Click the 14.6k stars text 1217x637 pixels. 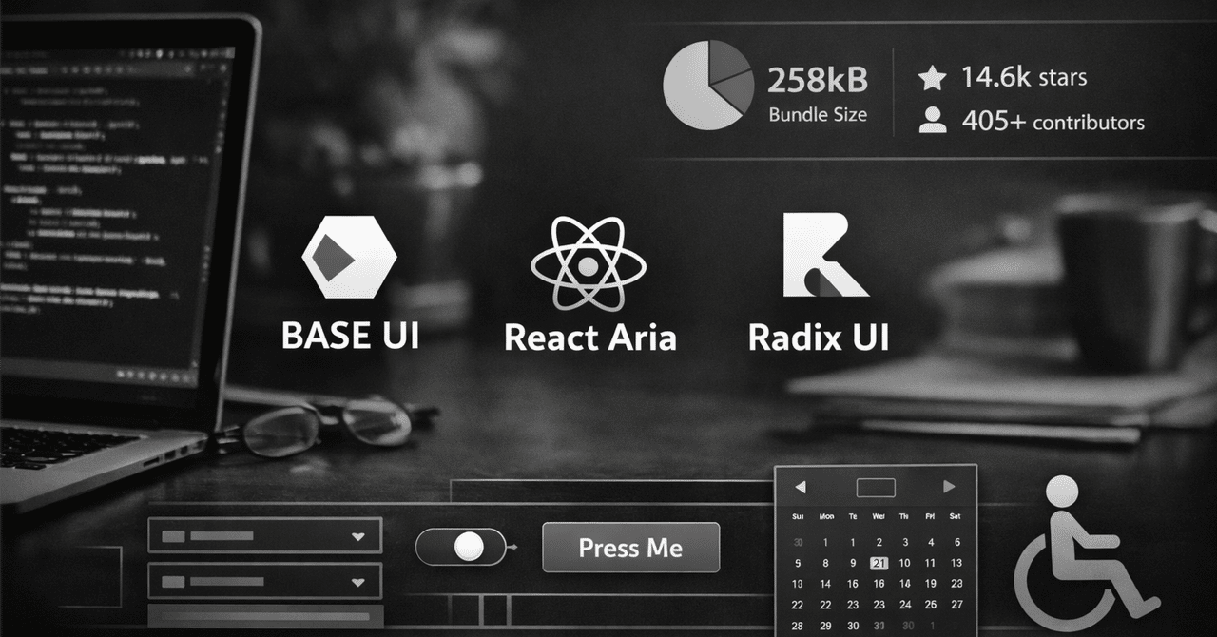tap(1023, 77)
